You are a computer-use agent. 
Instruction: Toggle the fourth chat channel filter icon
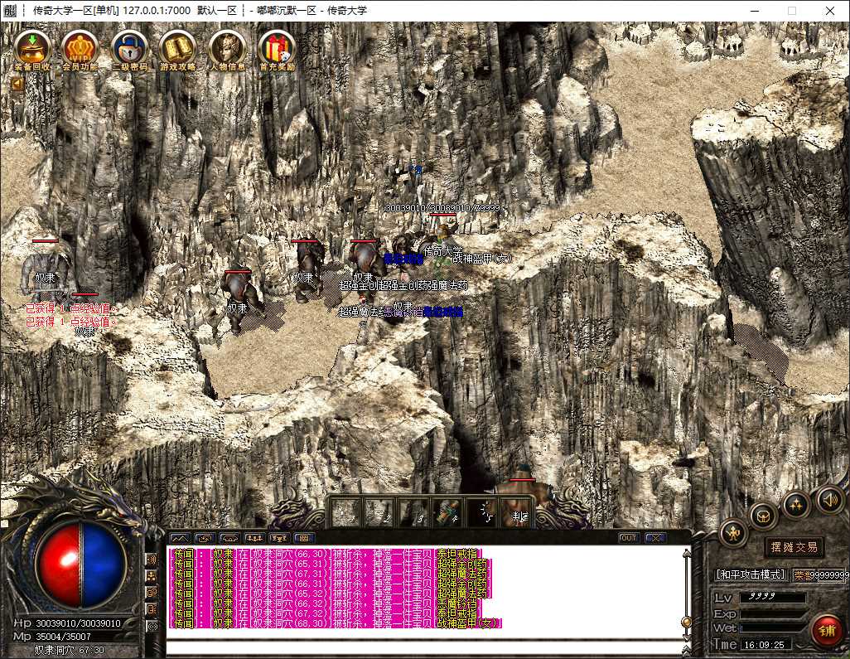point(152,609)
